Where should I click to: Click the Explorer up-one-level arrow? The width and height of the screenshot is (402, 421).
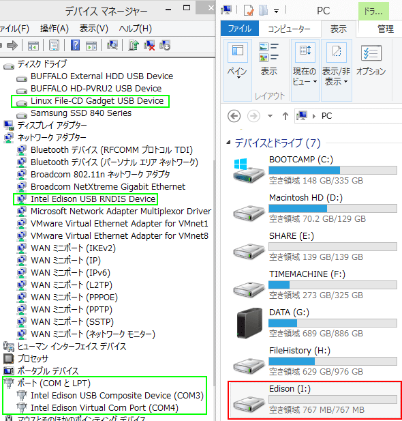tap(285, 116)
